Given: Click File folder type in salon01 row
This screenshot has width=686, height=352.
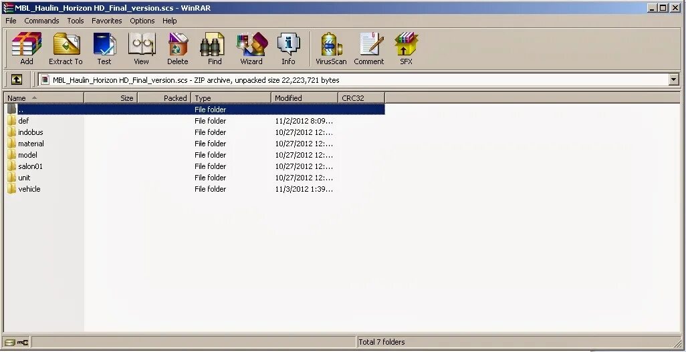Looking at the screenshot, I should (211, 166).
